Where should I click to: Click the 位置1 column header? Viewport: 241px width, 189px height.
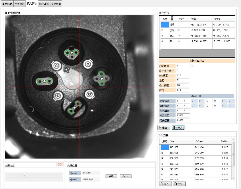[201, 19]
